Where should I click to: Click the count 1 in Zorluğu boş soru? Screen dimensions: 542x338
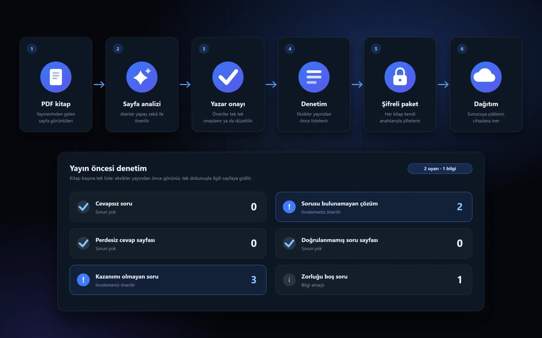pyautogui.click(x=460, y=280)
